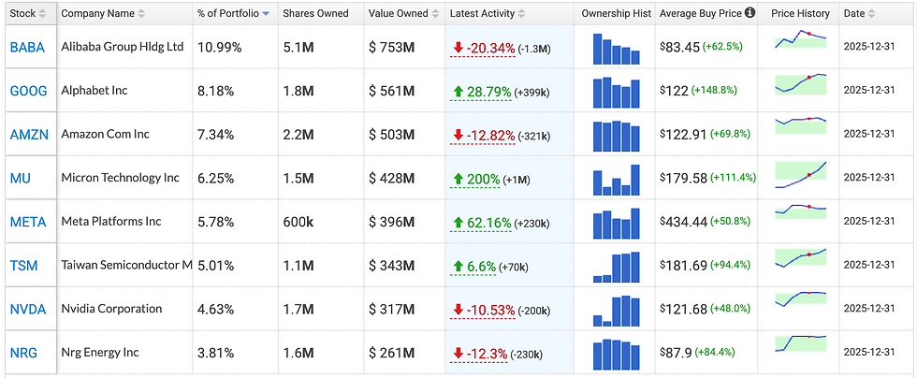Click the 6.6% activity for TSM
Viewport: 917px width, 378px height.
tap(473, 267)
